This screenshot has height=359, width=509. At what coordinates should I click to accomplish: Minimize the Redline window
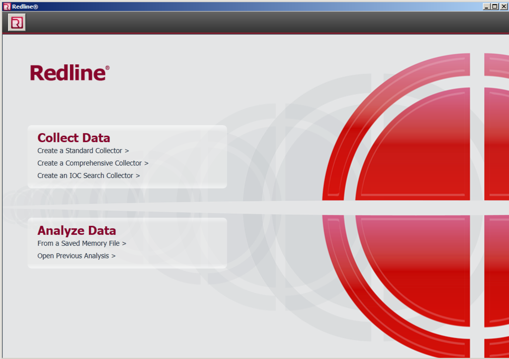[x=486, y=6]
